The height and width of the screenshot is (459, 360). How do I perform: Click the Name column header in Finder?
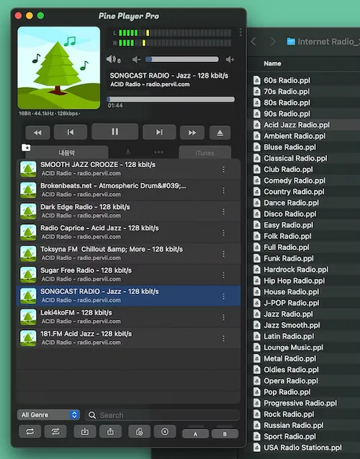pos(273,63)
